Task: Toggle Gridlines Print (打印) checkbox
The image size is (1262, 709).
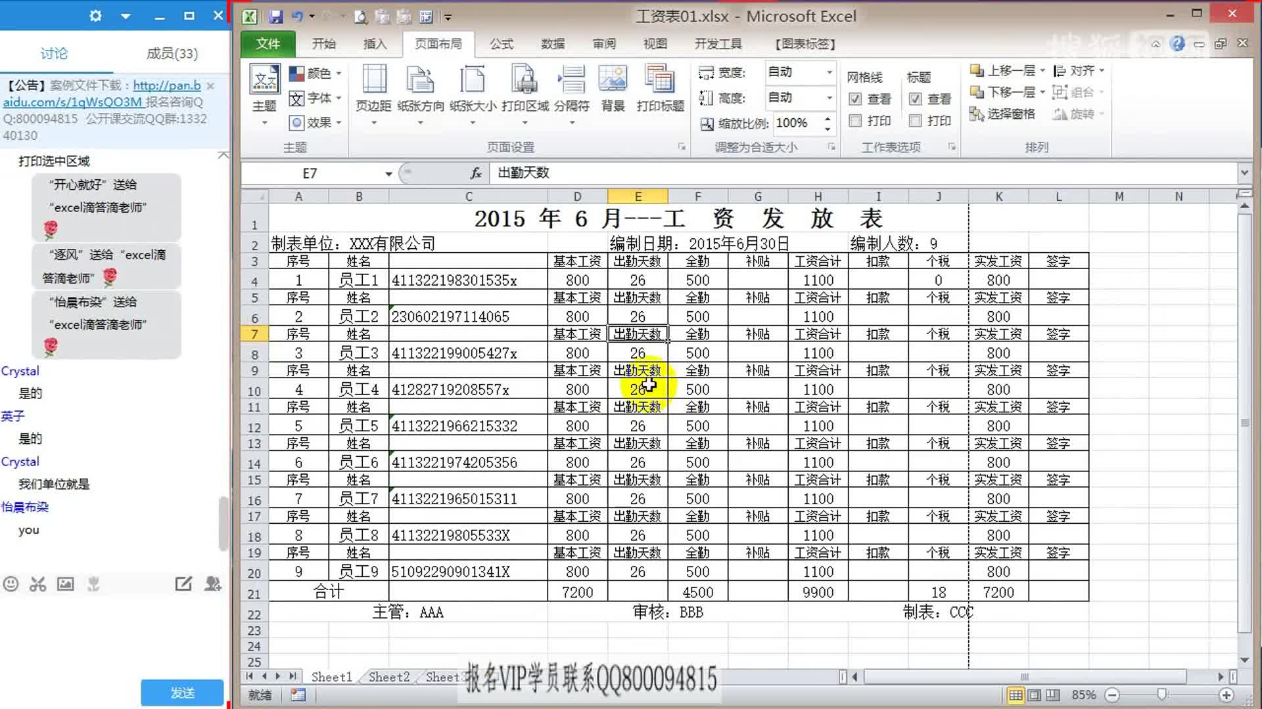Action: (x=855, y=121)
